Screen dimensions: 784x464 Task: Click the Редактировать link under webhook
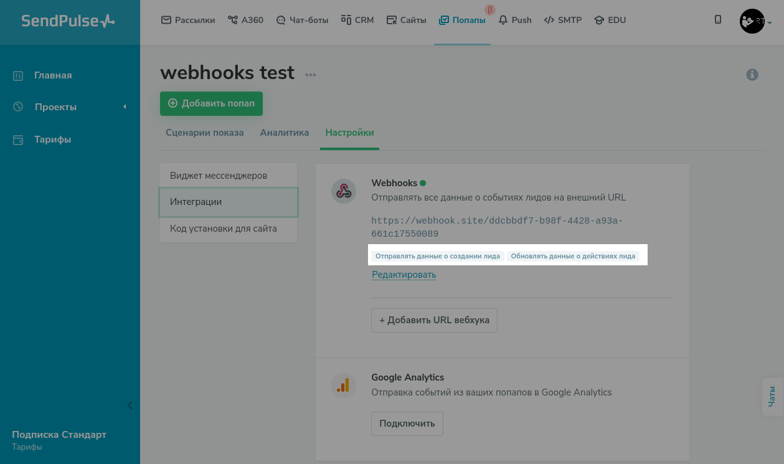[404, 275]
